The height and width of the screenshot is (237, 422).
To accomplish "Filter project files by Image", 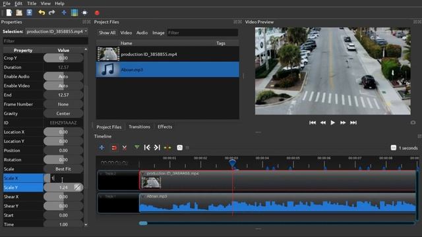I will pyautogui.click(x=158, y=33).
